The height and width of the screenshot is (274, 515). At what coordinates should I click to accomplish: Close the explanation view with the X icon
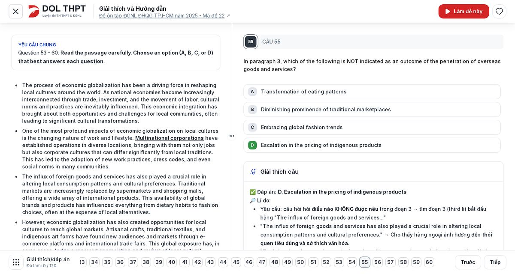[16, 12]
